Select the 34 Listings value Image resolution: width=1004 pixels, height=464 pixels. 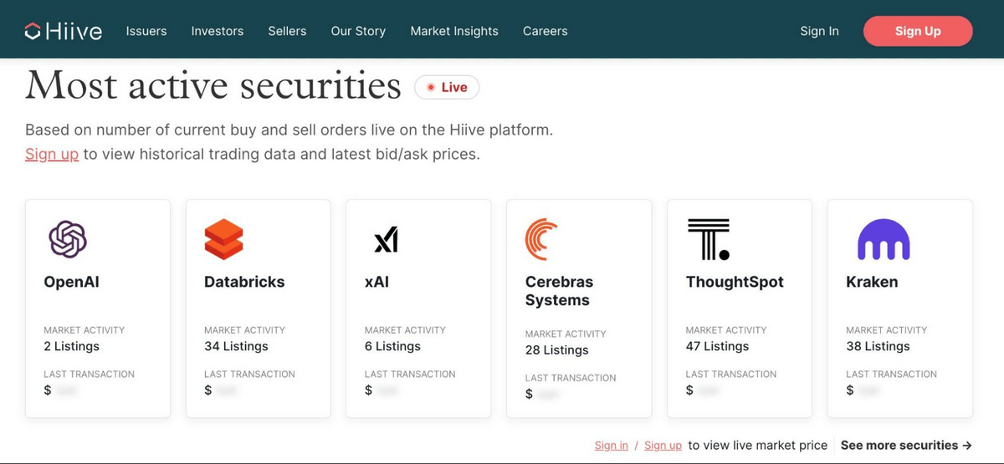point(236,346)
